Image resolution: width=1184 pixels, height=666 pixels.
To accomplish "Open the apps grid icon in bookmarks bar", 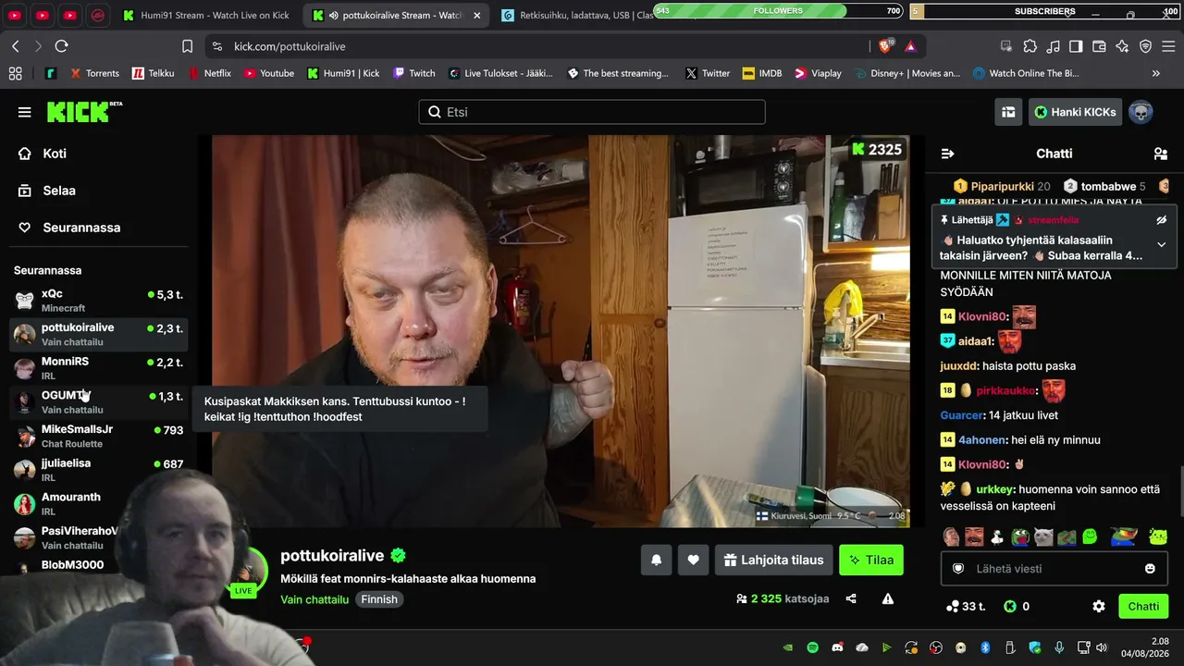I will point(15,73).
